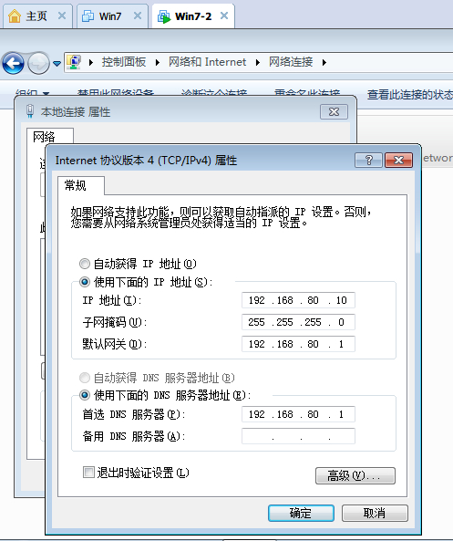Click the VM icon on Win7 tab
This screenshot has width=453, height=541.
click(88, 16)
